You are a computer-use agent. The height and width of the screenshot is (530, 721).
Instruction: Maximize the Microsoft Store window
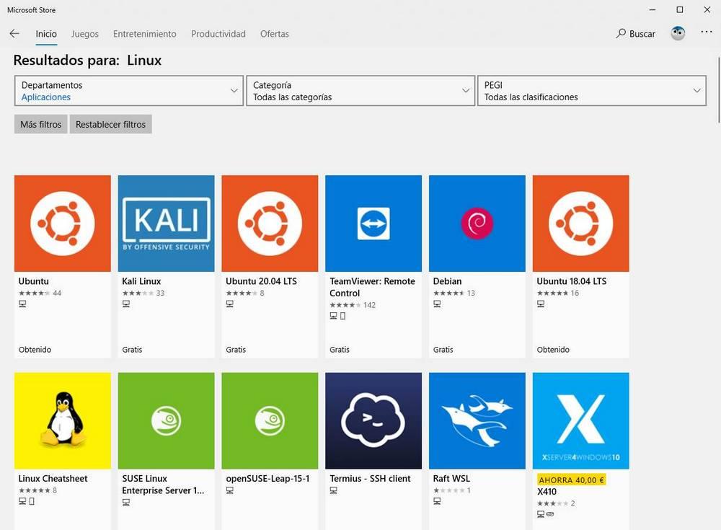pyautogui.click(x=680, y=9)
